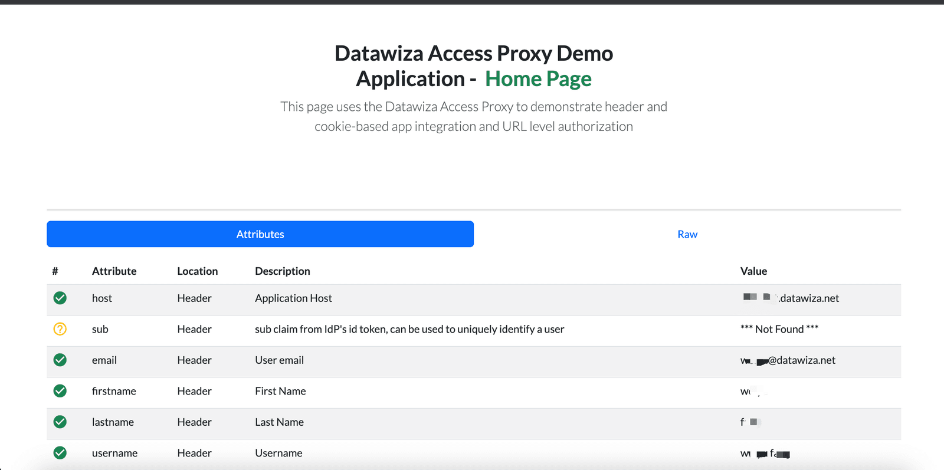Click Header location in email row
The width and height of the screenshot is (944, 470).
(x=194, y=360)
